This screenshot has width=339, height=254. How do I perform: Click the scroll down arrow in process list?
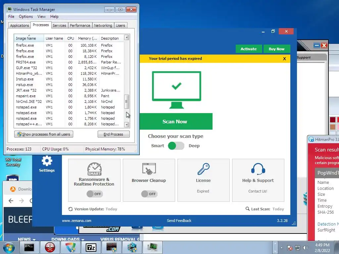point(127,125)
